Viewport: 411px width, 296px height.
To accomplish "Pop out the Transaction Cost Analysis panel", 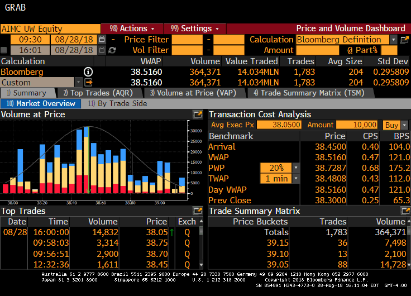I will (x=405, y=114).
